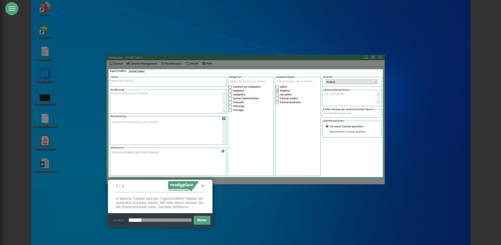Click the code editor icon in Beschreibung

(x=224, y=118)
